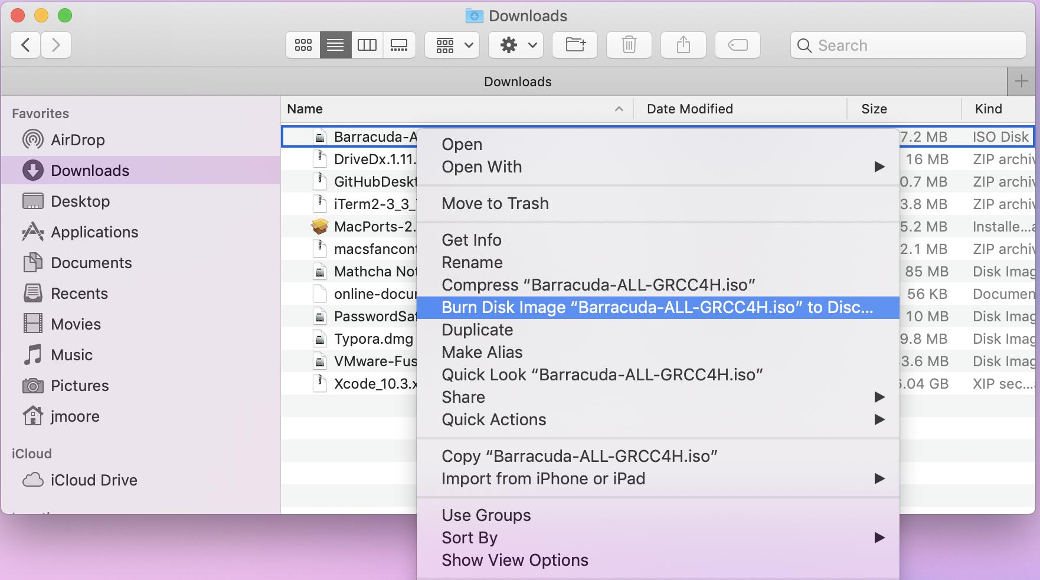Click the Edit Tags toolbar button
Screen dimensions: 1040x580
click(738, 45)
